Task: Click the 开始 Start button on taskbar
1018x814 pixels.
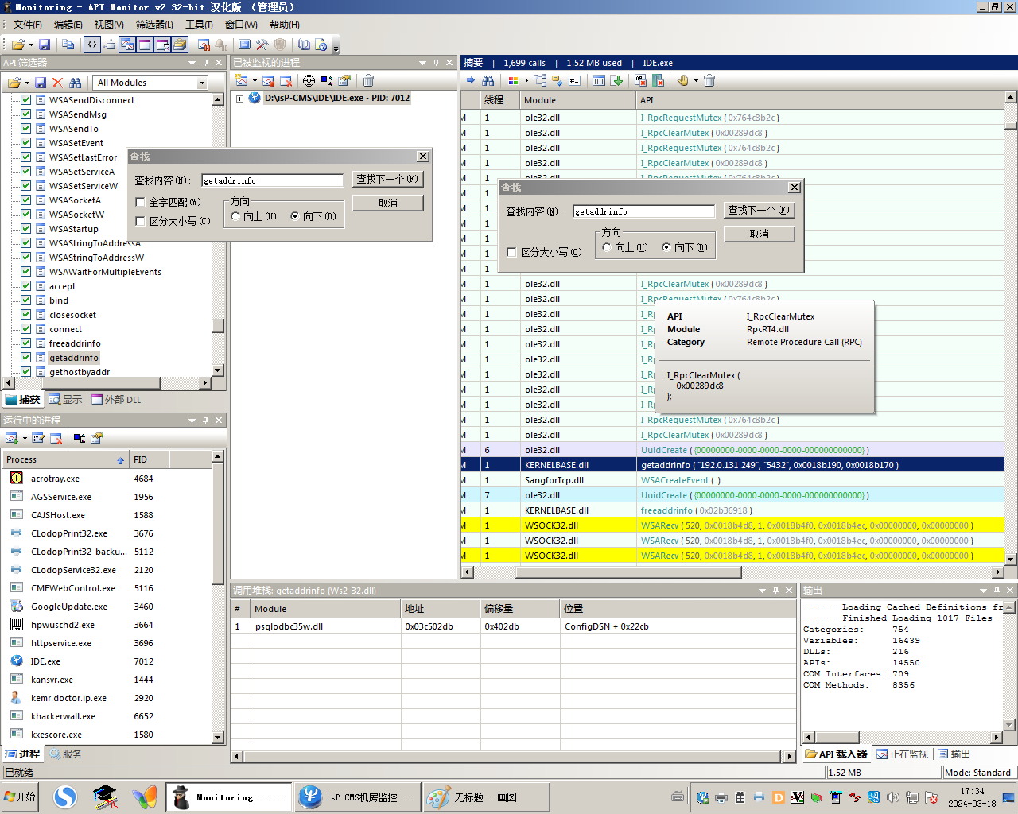Action: [x=21, y=797]
